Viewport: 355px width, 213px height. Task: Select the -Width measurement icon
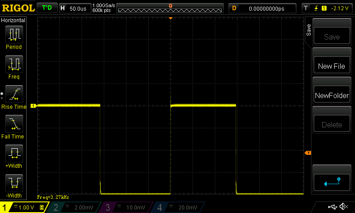[x=14, y=183]
